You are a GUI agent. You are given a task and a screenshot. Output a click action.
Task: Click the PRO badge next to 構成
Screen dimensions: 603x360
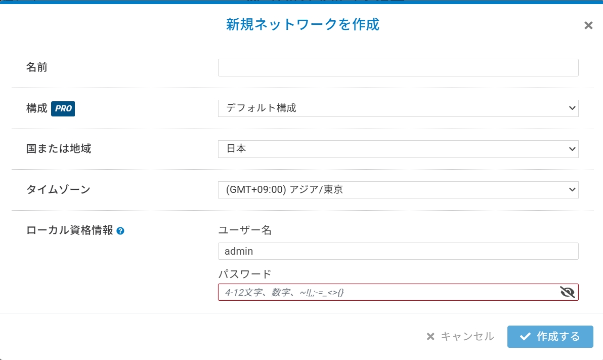click(63, 108)
